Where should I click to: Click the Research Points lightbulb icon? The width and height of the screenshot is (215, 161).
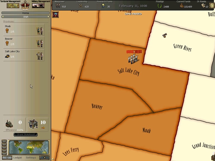103,6
